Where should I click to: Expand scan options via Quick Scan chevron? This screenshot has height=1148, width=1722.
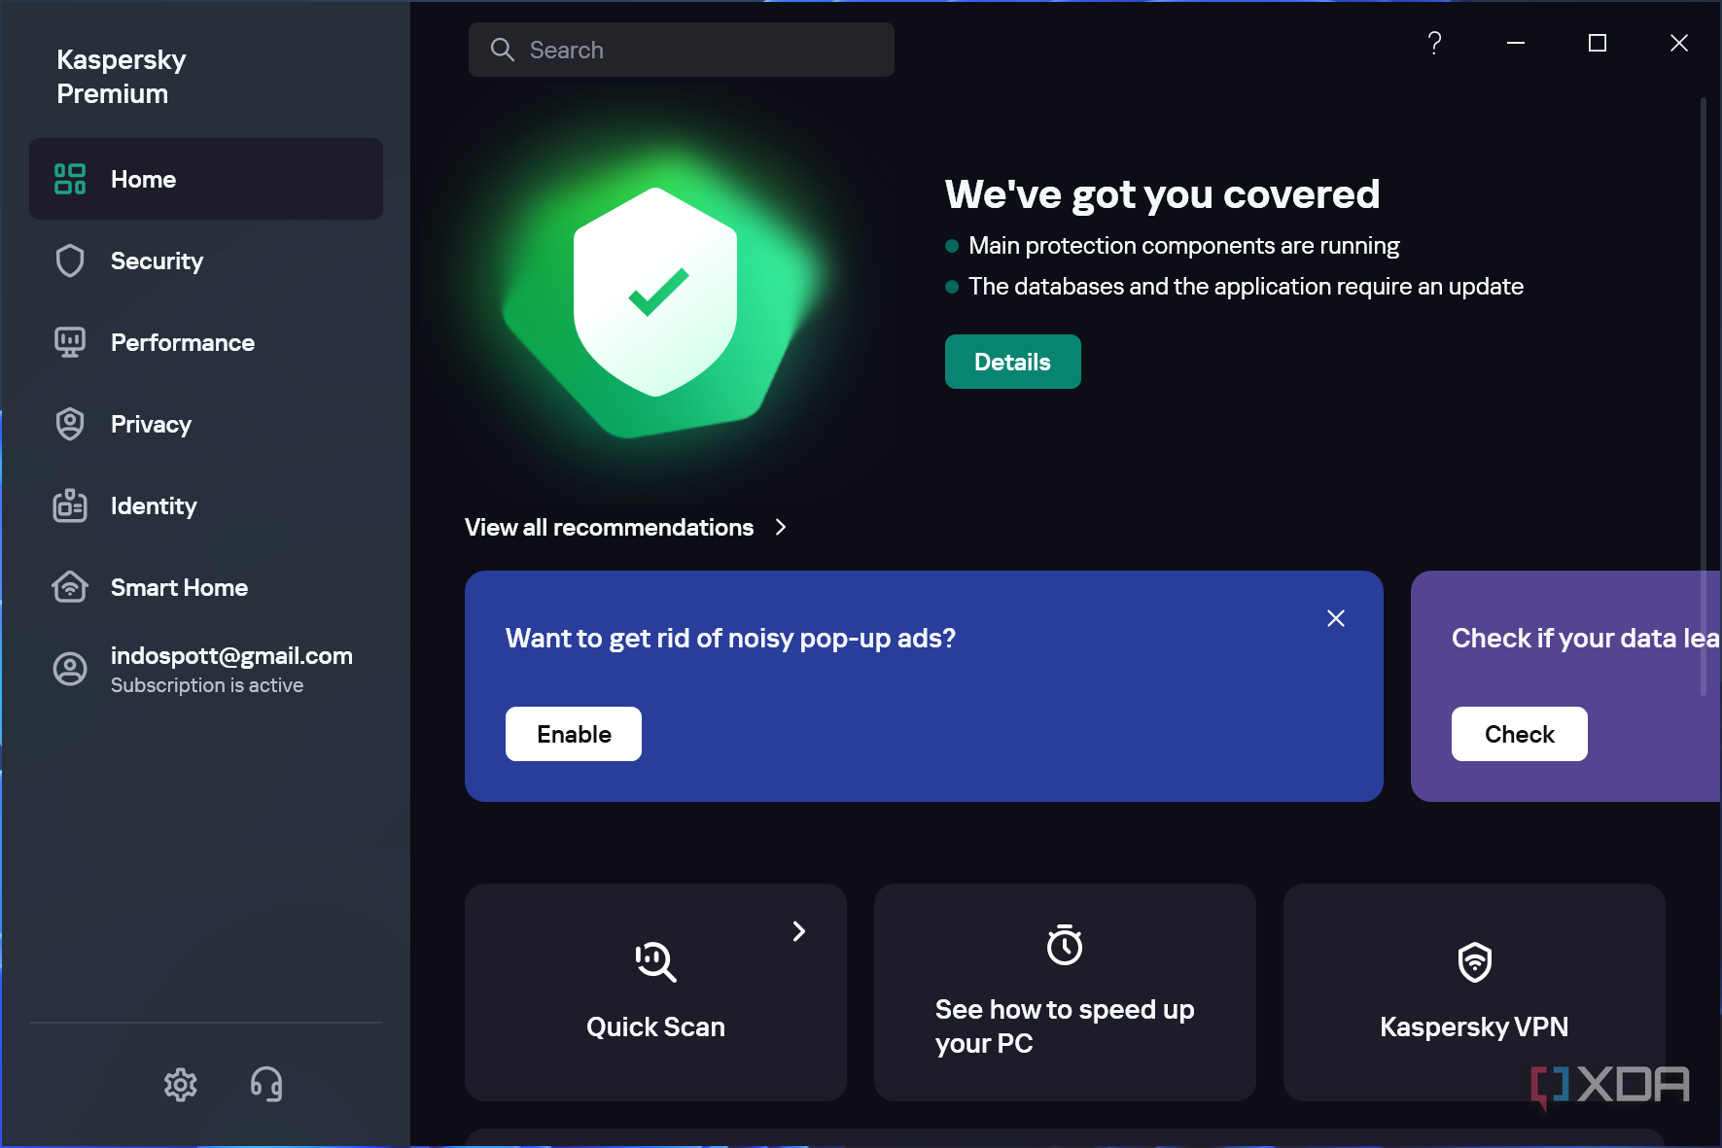(799, 931)
